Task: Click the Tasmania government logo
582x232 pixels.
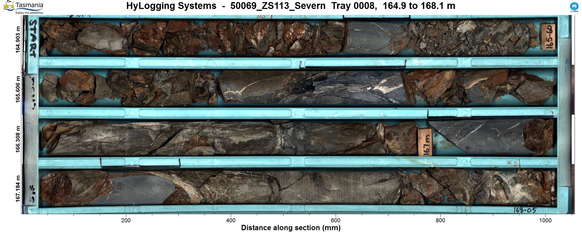Action: (x=23, y=7)
